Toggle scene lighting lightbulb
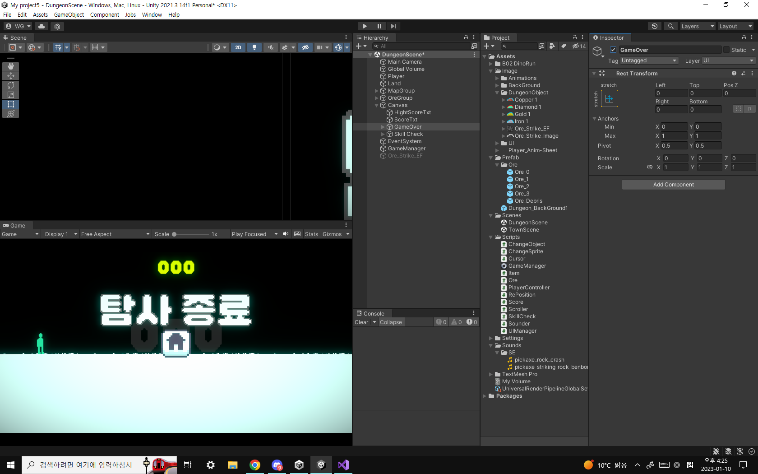The width and height of the screenshot is (758, 474). [254, 47]
